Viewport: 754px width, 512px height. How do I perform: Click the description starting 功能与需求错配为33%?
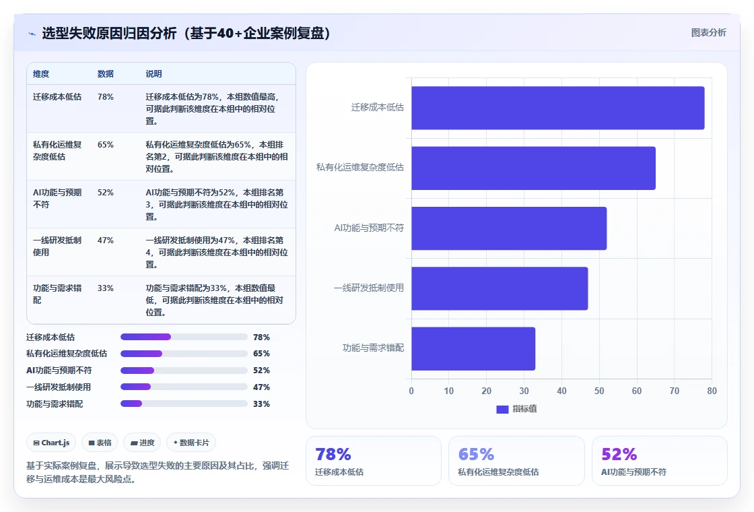coord(215,300)
